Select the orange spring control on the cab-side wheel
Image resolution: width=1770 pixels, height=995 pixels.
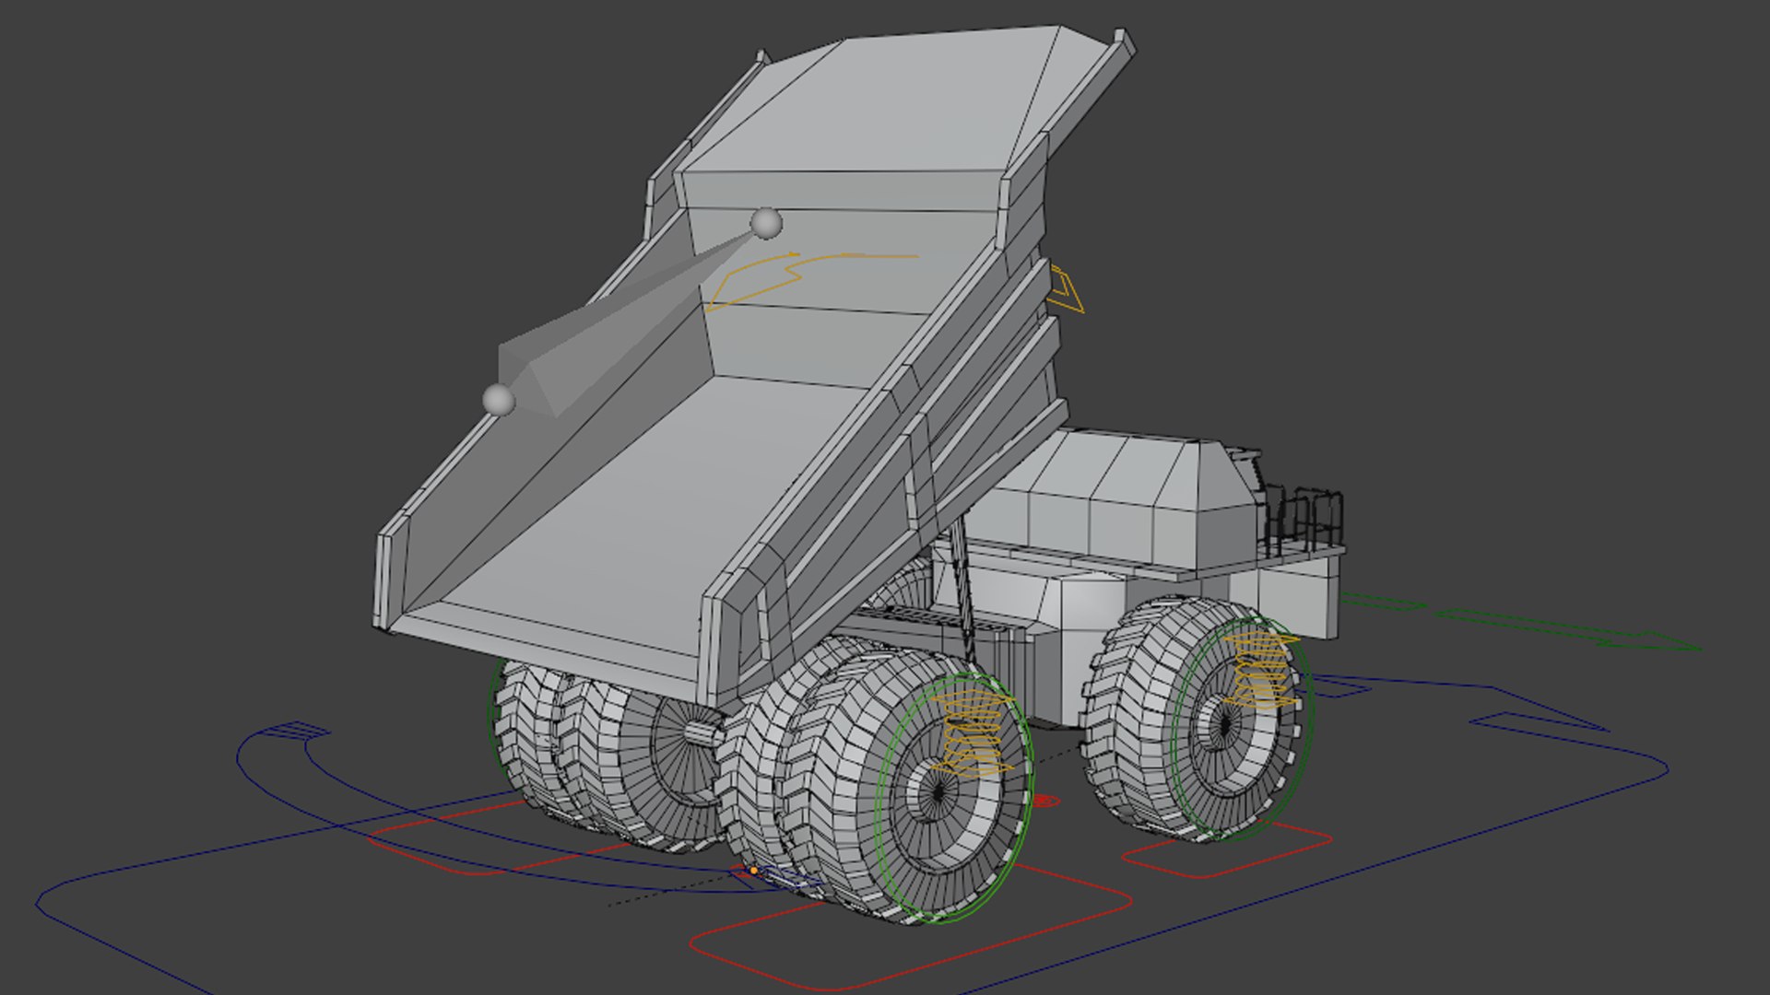click(x=1263, y=670)
